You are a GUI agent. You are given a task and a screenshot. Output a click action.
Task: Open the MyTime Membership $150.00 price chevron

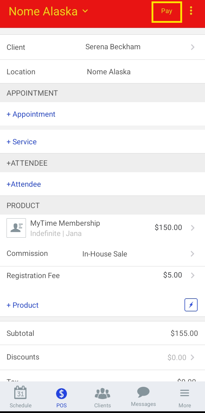(192, 228)
